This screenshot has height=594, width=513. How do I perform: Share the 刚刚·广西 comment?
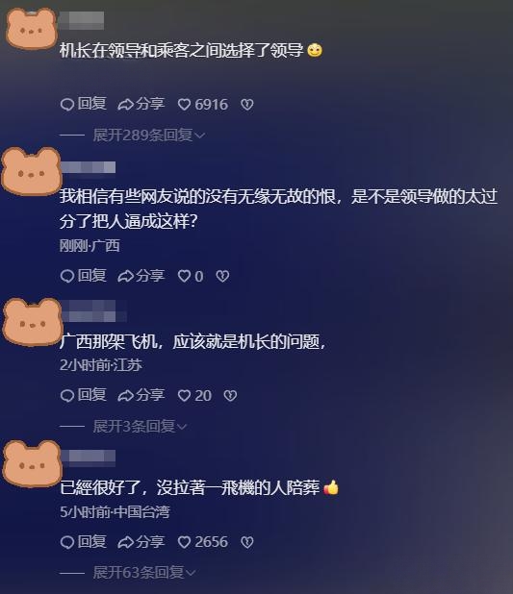[141, 276]
